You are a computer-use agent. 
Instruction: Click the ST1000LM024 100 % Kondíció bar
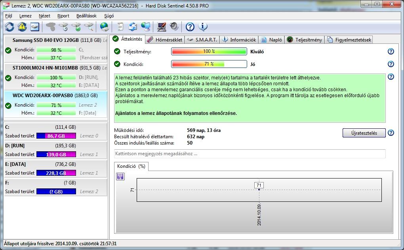coord(56,77)
